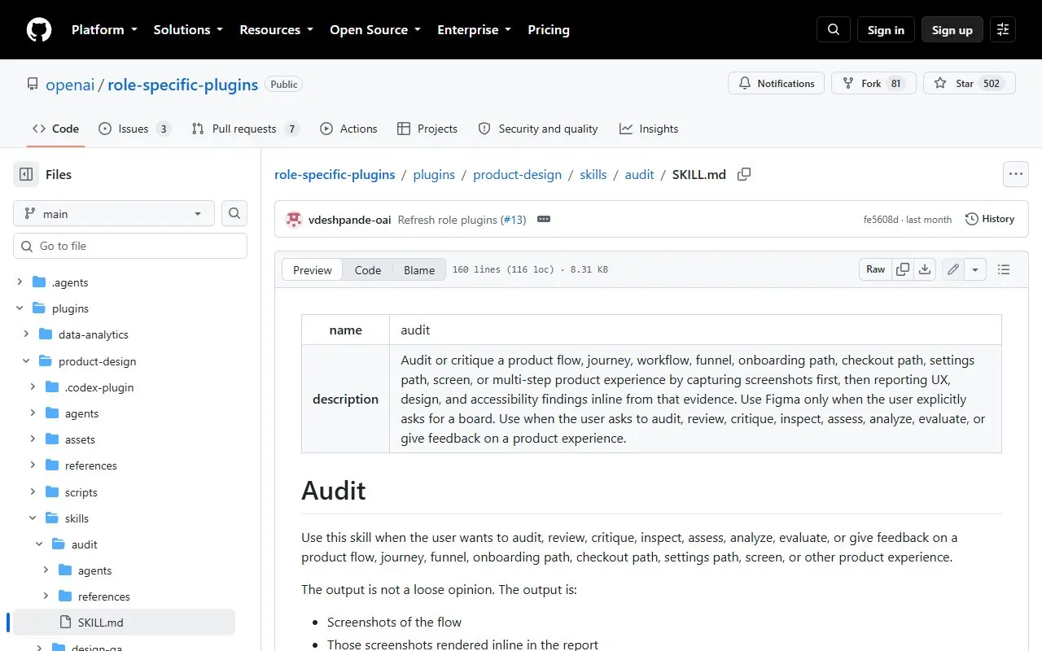This screenshot has width=1042, height=651.
Task: Open commit History clock link
Action: pyautogui.click(x=990, y=219)
